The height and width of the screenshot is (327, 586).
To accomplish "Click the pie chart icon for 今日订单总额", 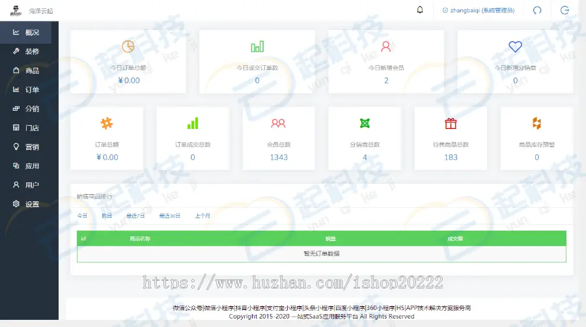I will tap(128, 46).
